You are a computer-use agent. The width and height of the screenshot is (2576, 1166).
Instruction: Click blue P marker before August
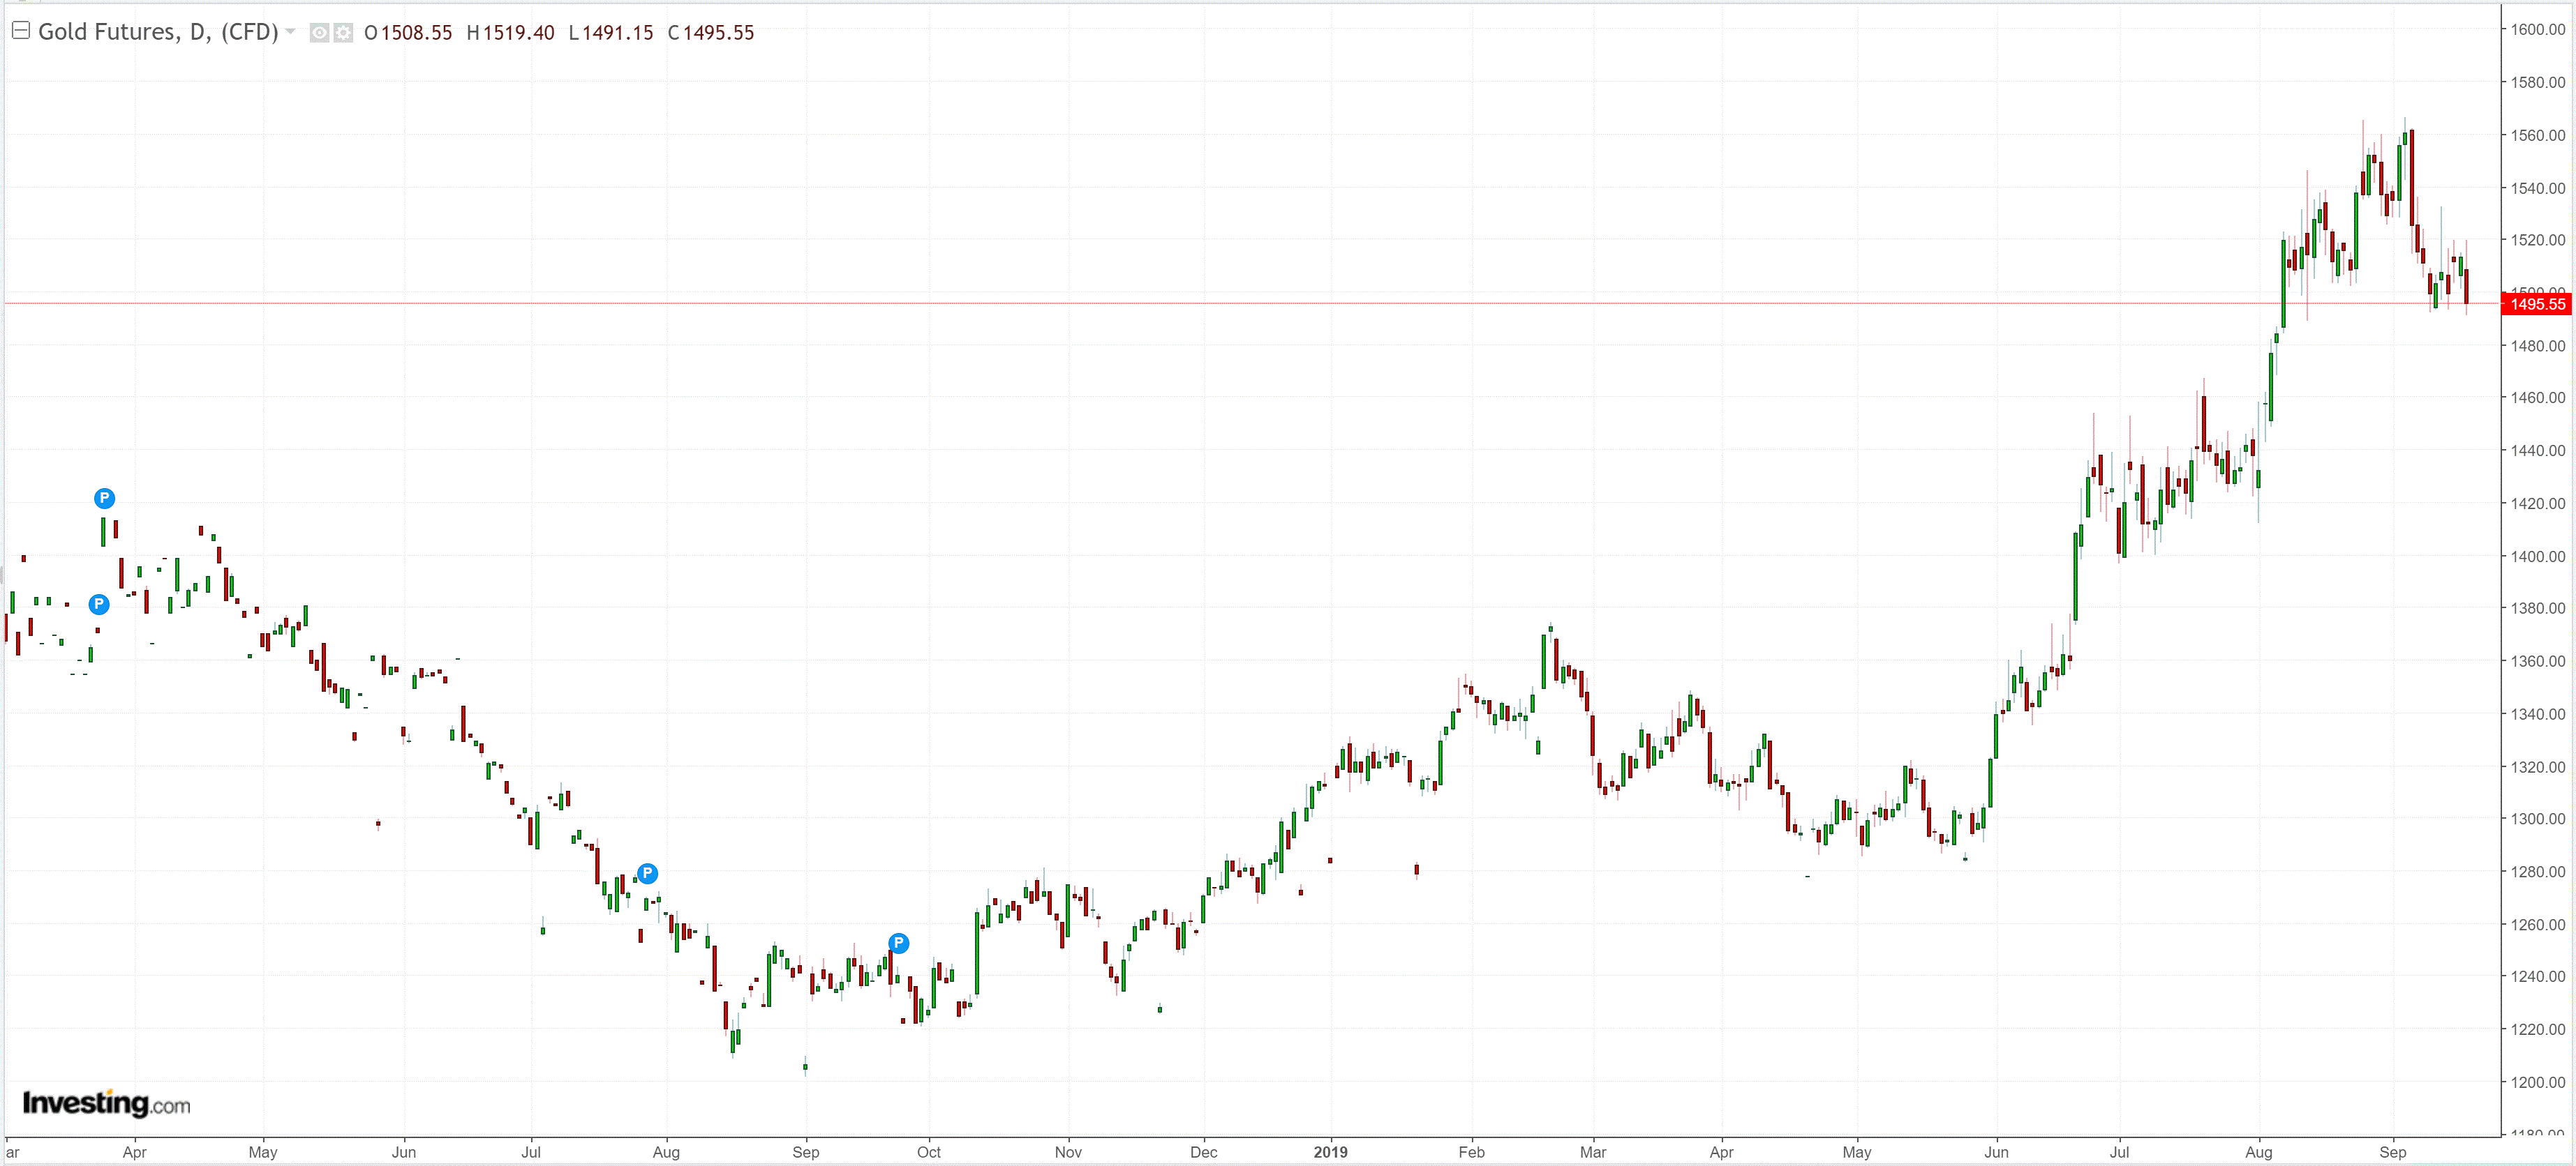[x=647, y=873]
